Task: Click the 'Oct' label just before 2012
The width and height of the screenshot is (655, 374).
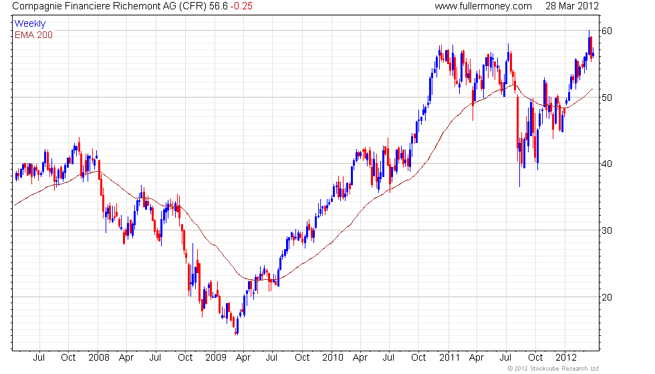Action: pyautogui.click(x=535, y=357)
